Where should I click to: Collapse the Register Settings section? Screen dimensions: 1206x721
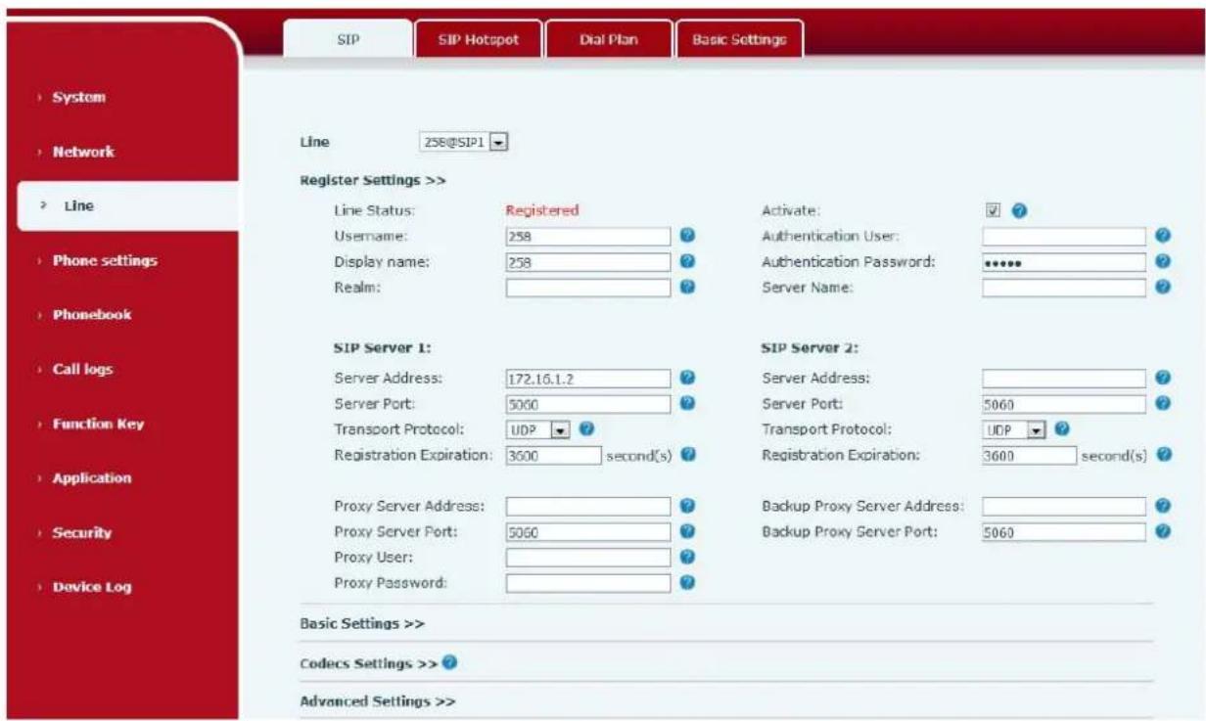tap(373, 180)
